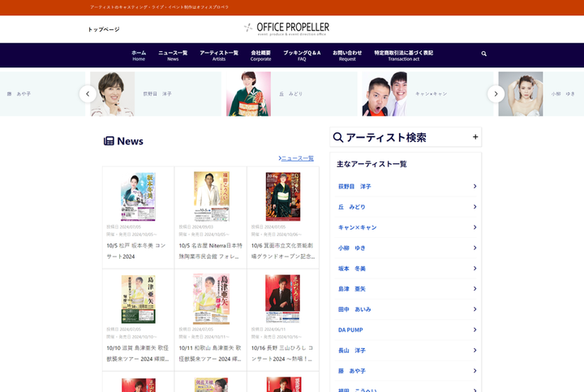Open 特定商取引法に基づく表記 Transaction act menu
The width and height of the screenshot is (584, 392).
(x=404, y=55)
